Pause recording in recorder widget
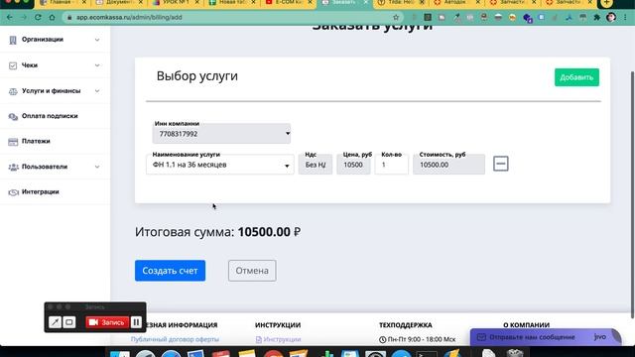Screen dimensions: 635x357 pos(136,322)
